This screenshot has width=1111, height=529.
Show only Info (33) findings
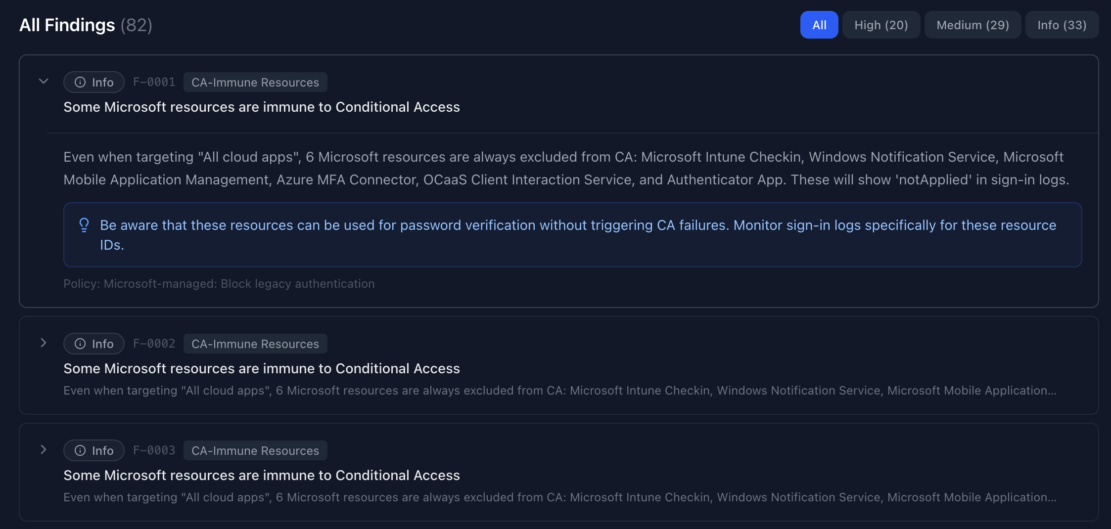pyautogui.click(x=1062, y=25)
